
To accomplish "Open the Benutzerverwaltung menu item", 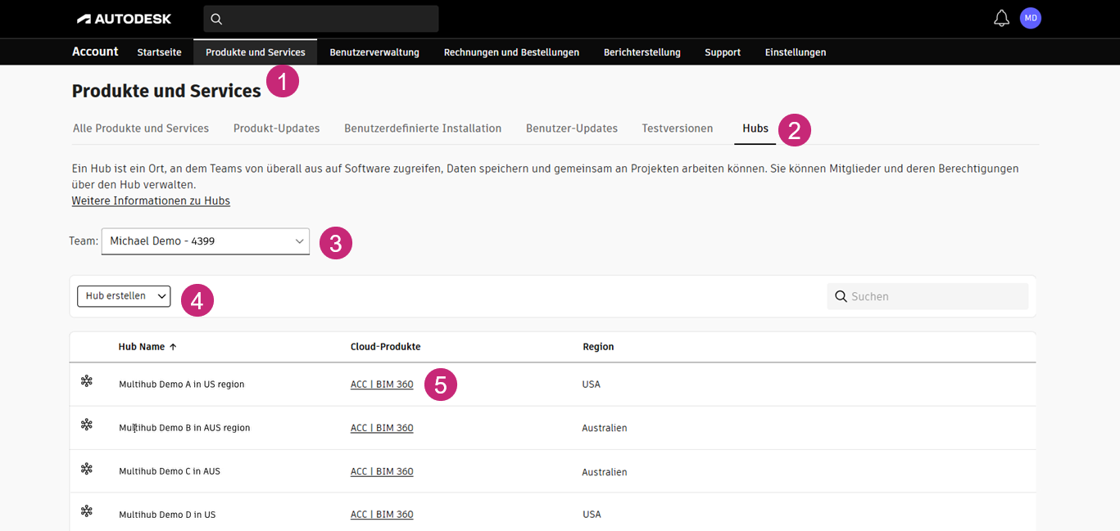I will tap(374, 52).
